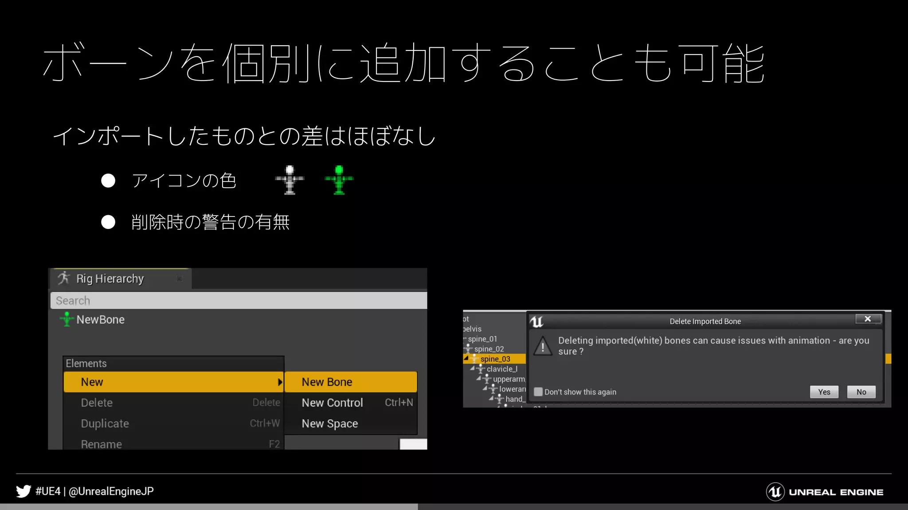Image resolution: width=908 pixels, height=510 pixels.
Task: Check the Don't show this again checkbox
Action: [x=538, y=392]
